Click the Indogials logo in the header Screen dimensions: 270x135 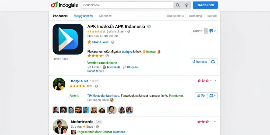click(x=64, y=5)
